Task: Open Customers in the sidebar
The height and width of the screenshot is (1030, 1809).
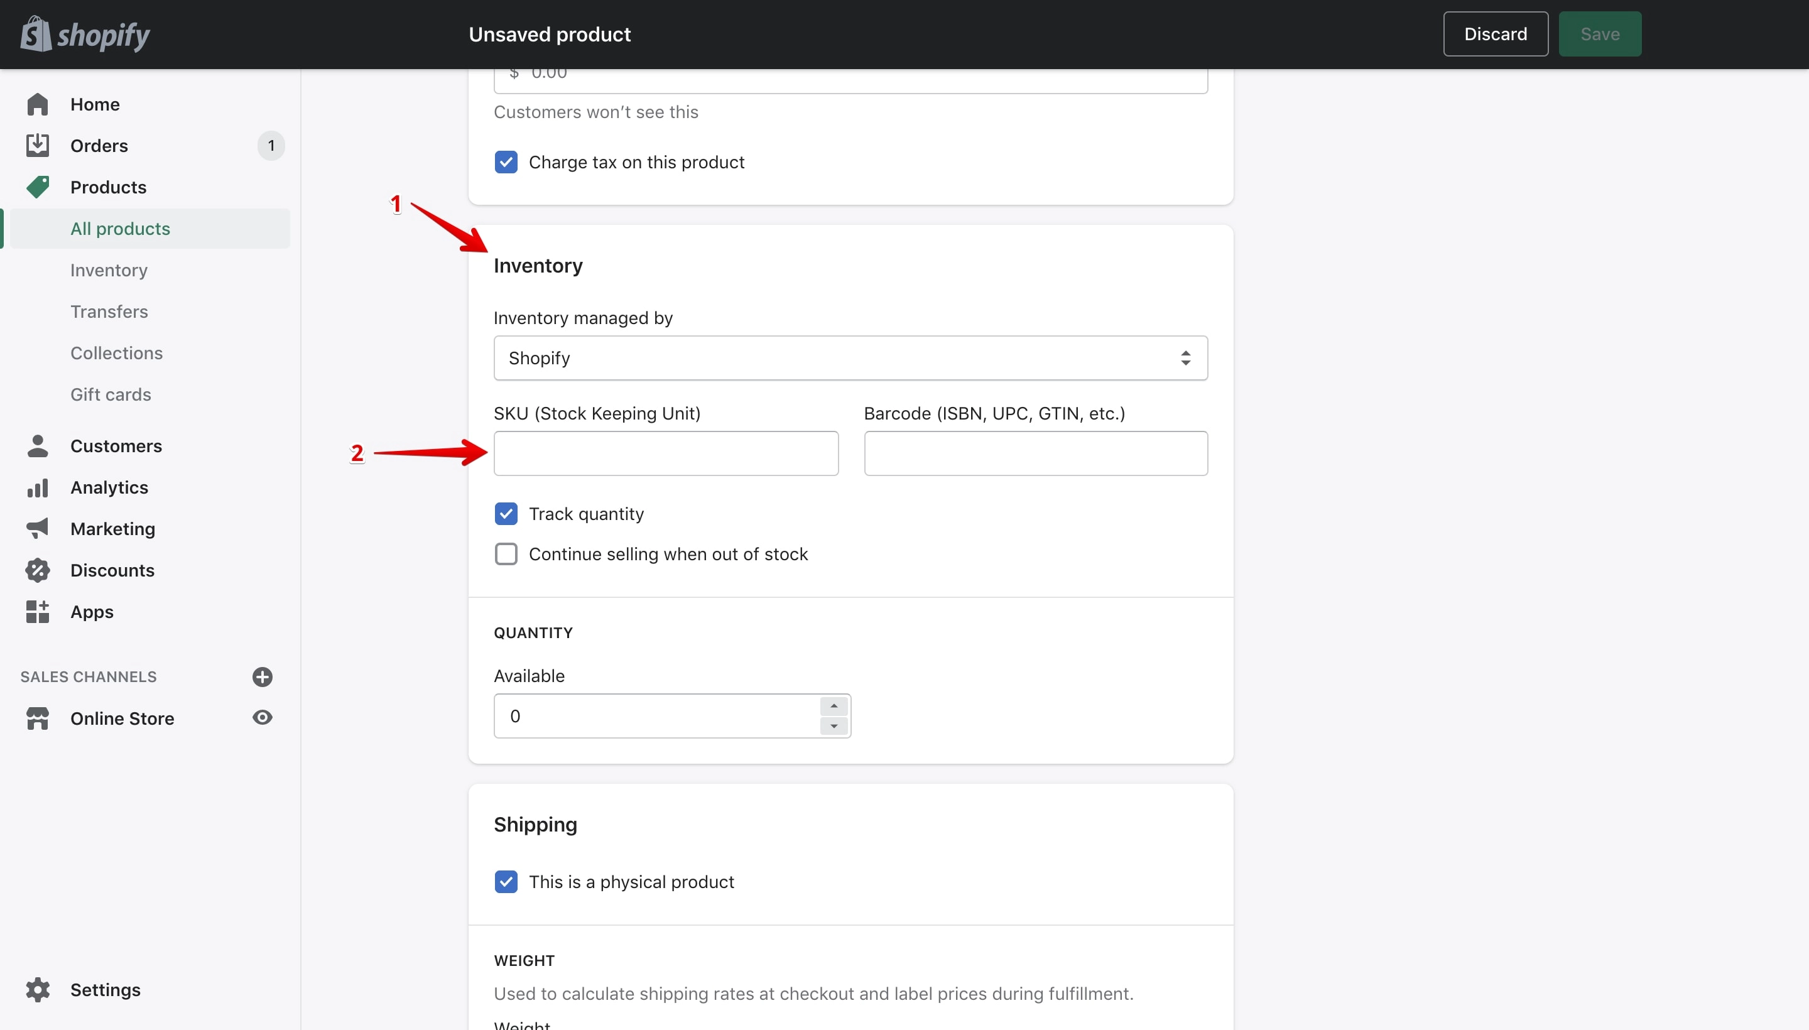Action: click(x=116, y=446)
